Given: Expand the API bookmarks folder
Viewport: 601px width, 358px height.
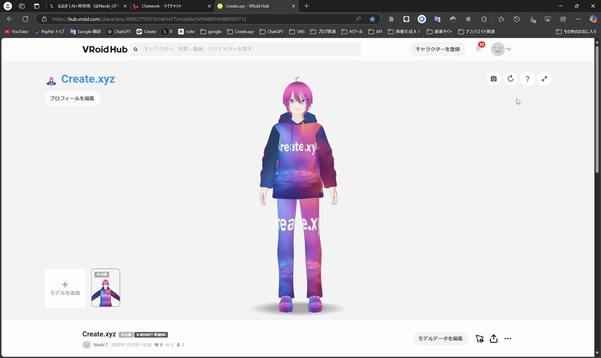Looking at the screenshot, I should coord(375,31).
